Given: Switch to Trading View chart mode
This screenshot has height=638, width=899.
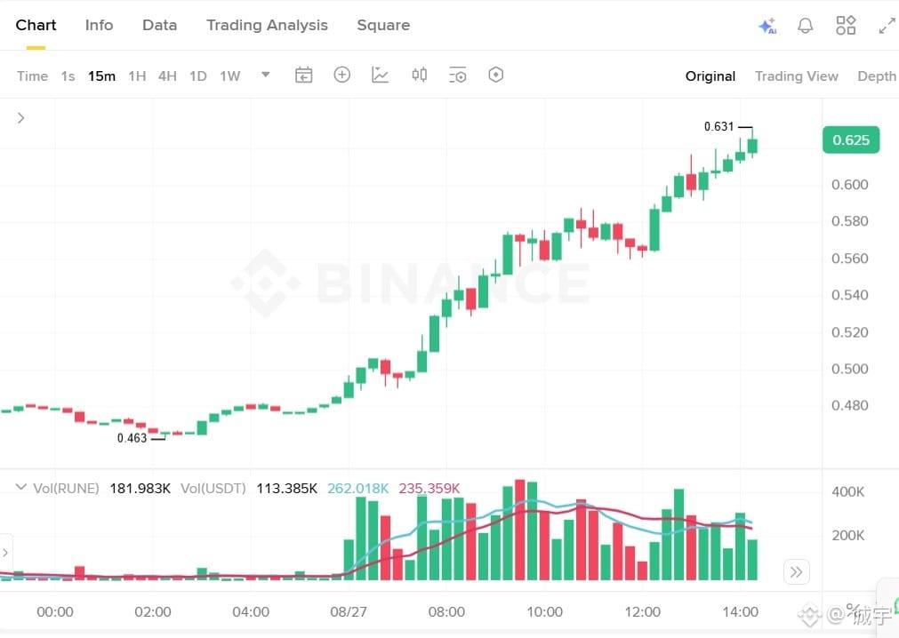Looking at the screenshot, I should [x=797, y=76].
